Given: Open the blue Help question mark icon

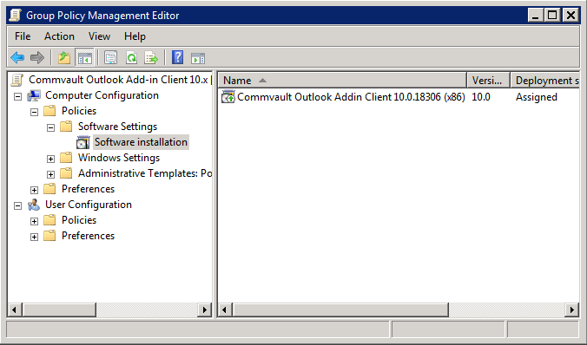Looking at the screenshot, I should pyautogui.click(x=177, y=58).
